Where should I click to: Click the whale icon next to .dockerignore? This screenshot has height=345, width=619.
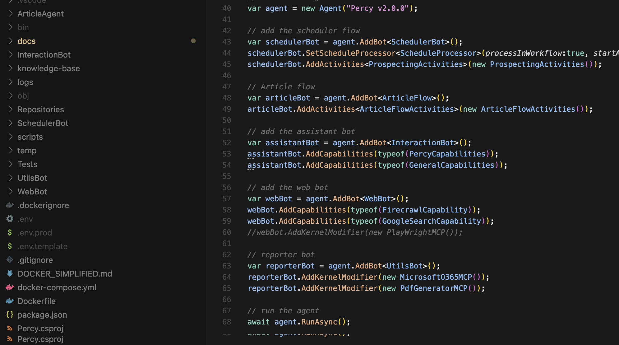click(x=9, y=205)
